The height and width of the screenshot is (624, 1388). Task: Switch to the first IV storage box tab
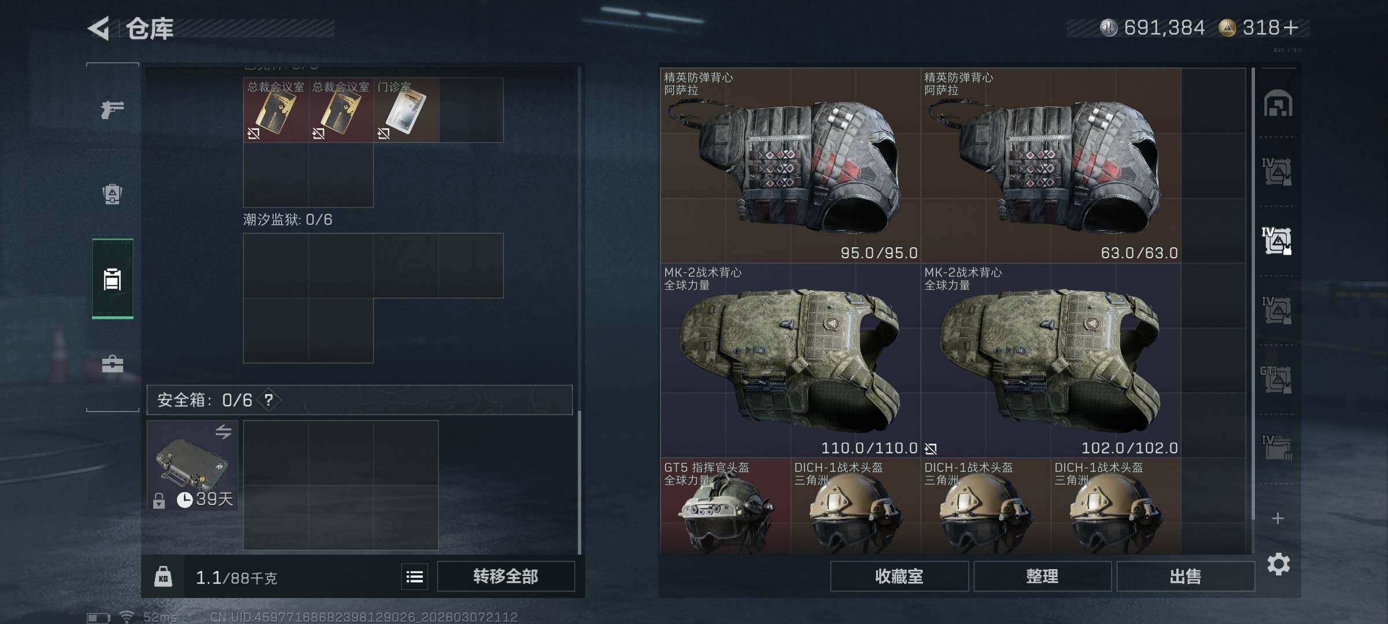[x=1276, y=172]
